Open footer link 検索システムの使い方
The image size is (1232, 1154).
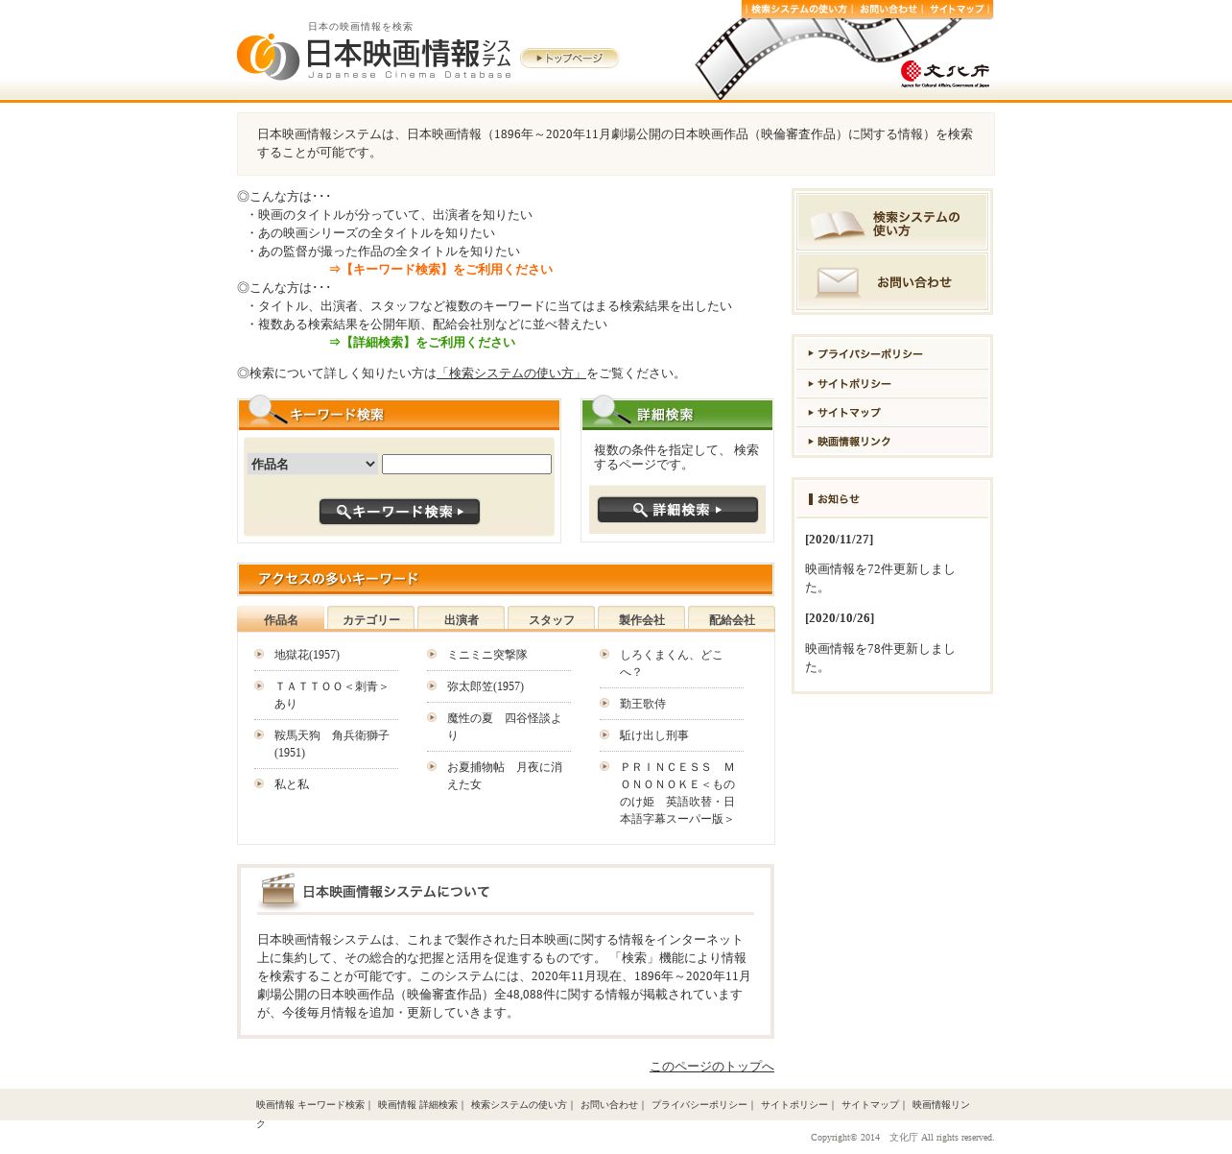(x=518, y=1105)
